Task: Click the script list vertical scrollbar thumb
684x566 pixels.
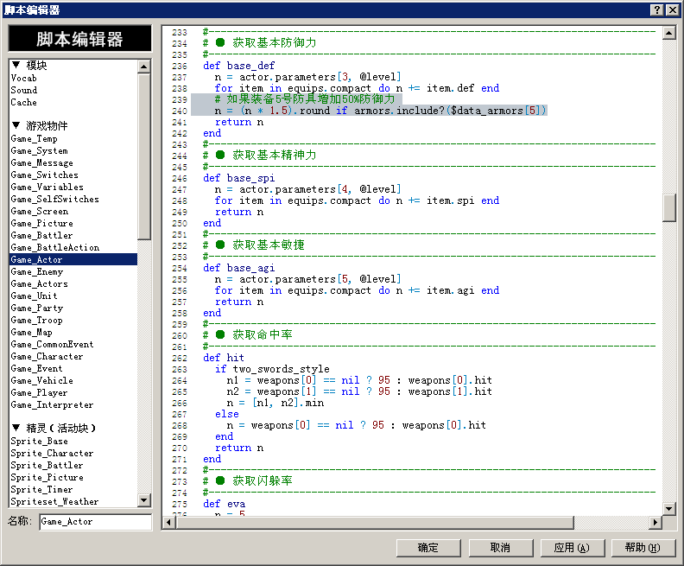Action: coord(143,156)
